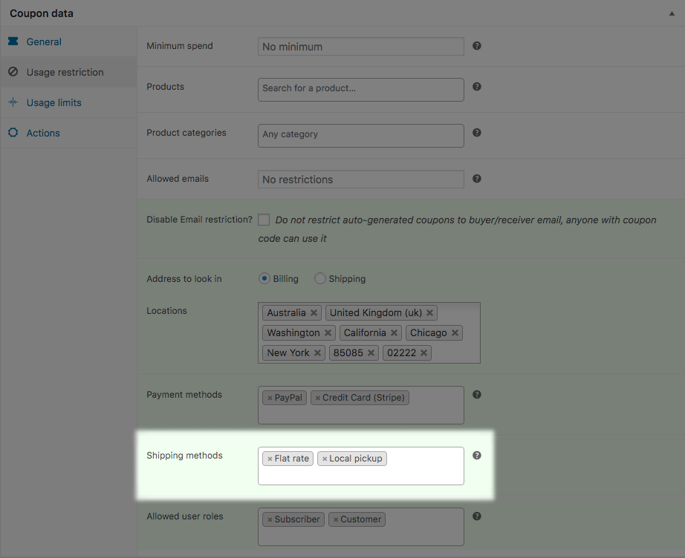Select the Billing address radio button
The height and width of the screenshot is (558, 685).
[x=264, y=279]
